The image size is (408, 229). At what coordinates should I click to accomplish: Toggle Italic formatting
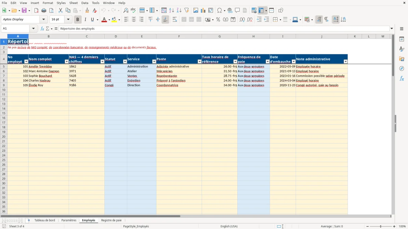click(85, 20)
